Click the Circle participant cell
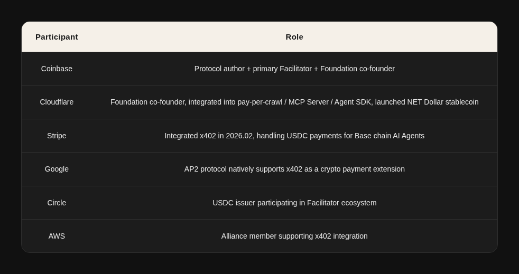Viewport: 519px width, 274px height. tap(57, 203)
